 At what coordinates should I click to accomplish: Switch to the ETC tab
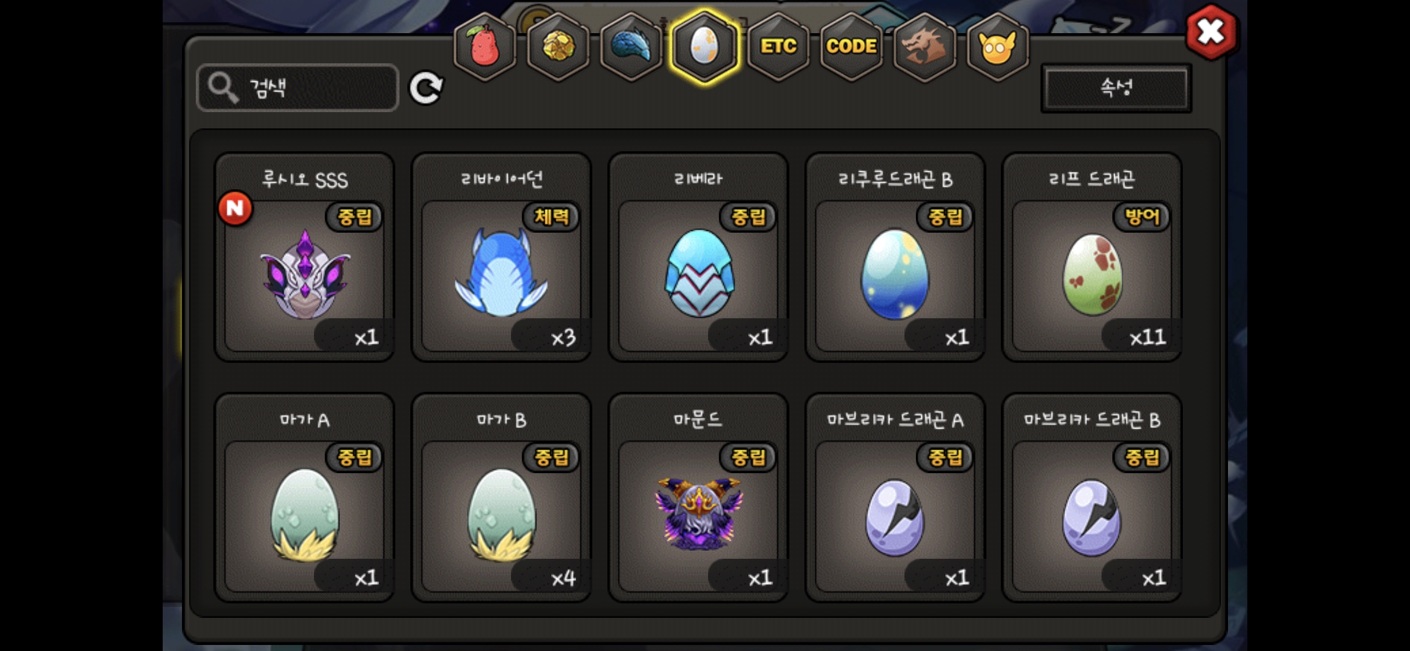pyautogui.click(x=779, y=46)
